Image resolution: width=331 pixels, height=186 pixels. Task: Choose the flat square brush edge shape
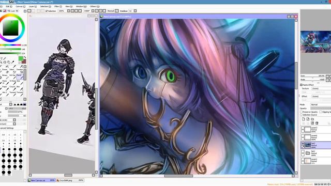[24, 104]
